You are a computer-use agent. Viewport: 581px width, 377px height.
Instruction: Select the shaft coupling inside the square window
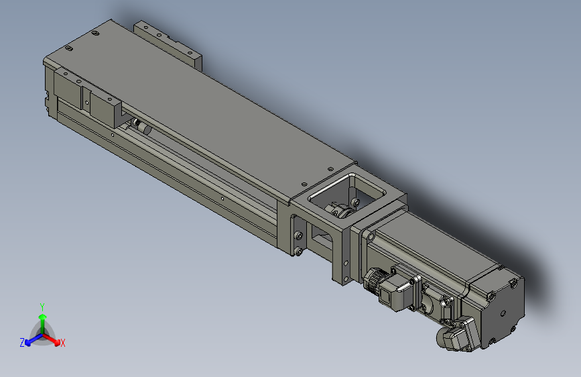[x=342, y=211]
